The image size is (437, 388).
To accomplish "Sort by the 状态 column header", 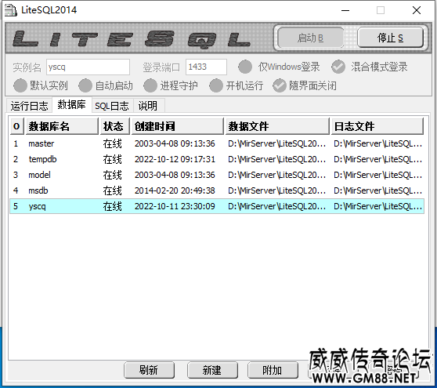I will (115, 126).
